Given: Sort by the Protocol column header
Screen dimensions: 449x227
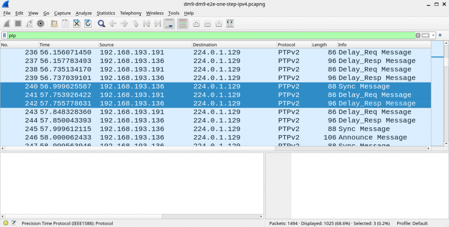Looking at the screenshot, I should (294, 45).
